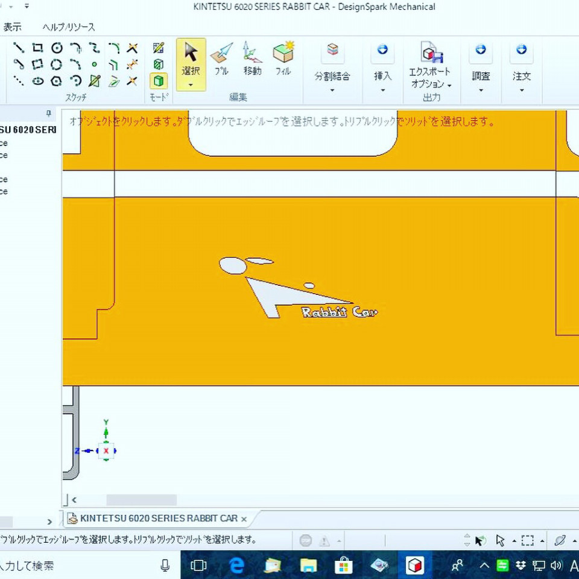This screenshot has width=579, height=579.
Task: Select the Circle sketch tool
Action: [57, 48]
